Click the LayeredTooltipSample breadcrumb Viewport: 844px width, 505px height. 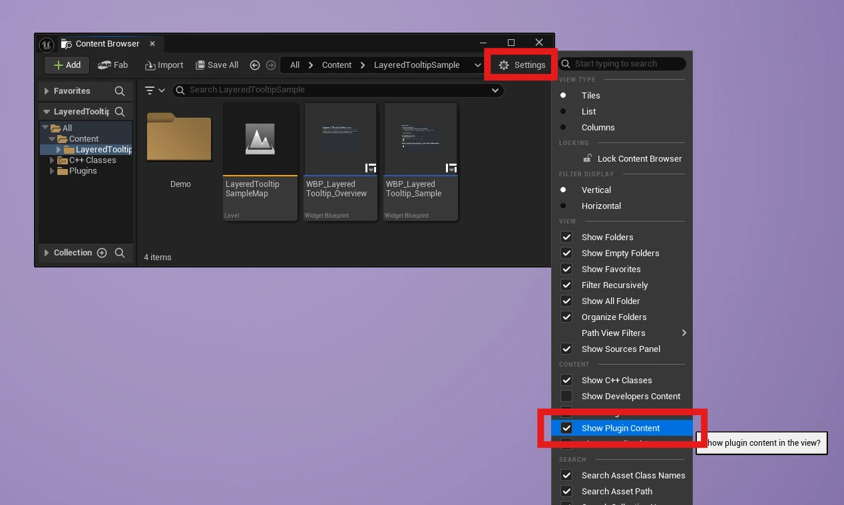417,65
